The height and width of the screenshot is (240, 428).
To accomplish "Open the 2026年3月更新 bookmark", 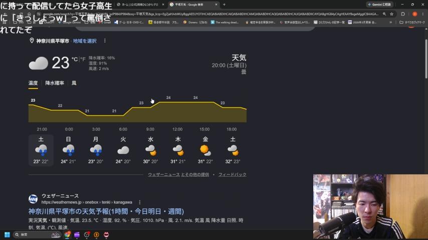I will tap(362, 22).
